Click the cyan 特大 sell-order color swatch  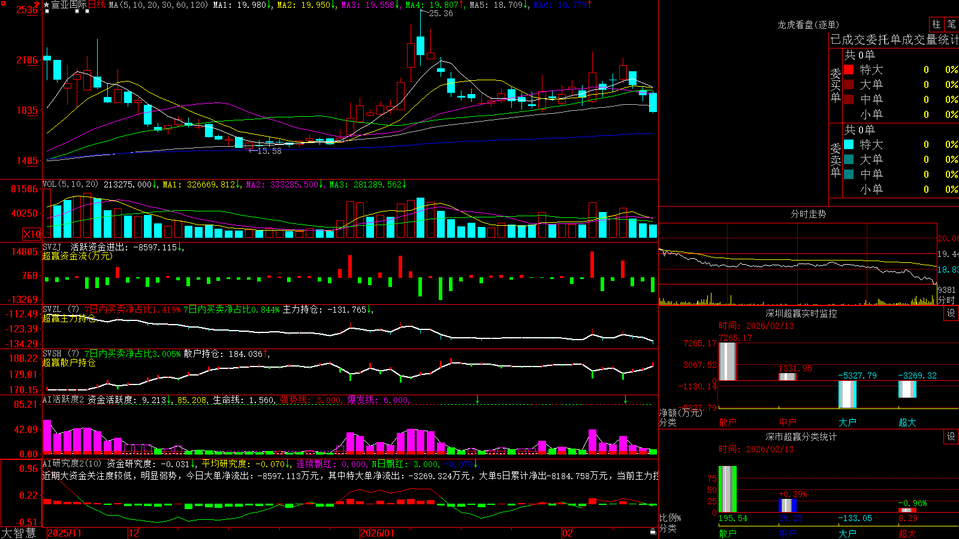(x=849, y=144)
